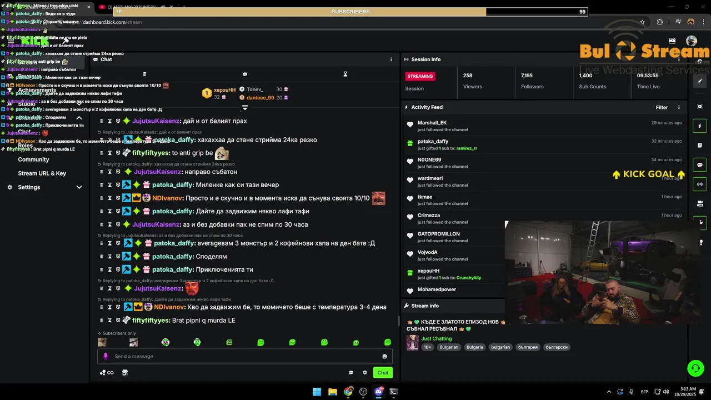Click Tonev_ in gift leaderboard

pos(255,89)
